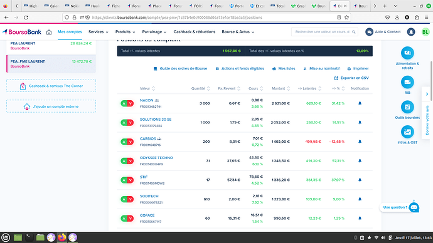This screenshot has height=243, width=433.
Task: Open Mes comptes tab
Action: coord(70,32)
